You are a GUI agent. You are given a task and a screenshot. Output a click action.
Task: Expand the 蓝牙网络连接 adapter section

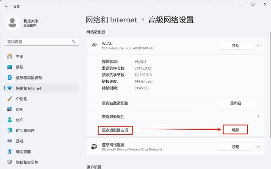[258, 147]
